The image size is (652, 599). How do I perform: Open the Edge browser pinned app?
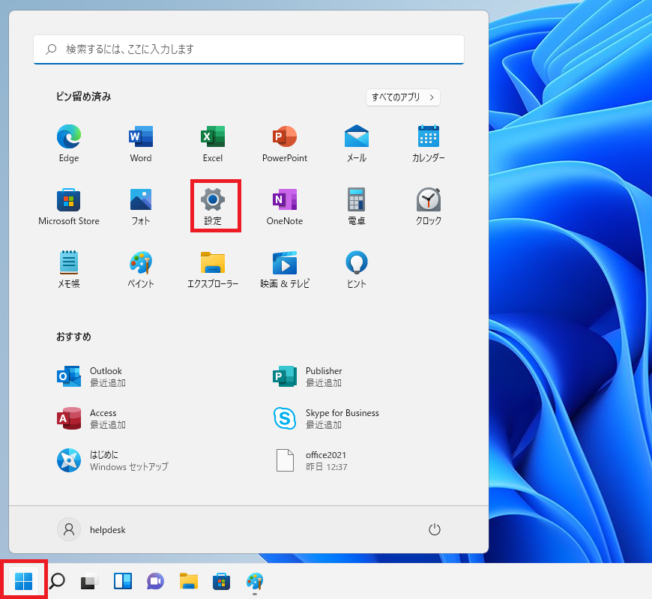tap(69, 143)
